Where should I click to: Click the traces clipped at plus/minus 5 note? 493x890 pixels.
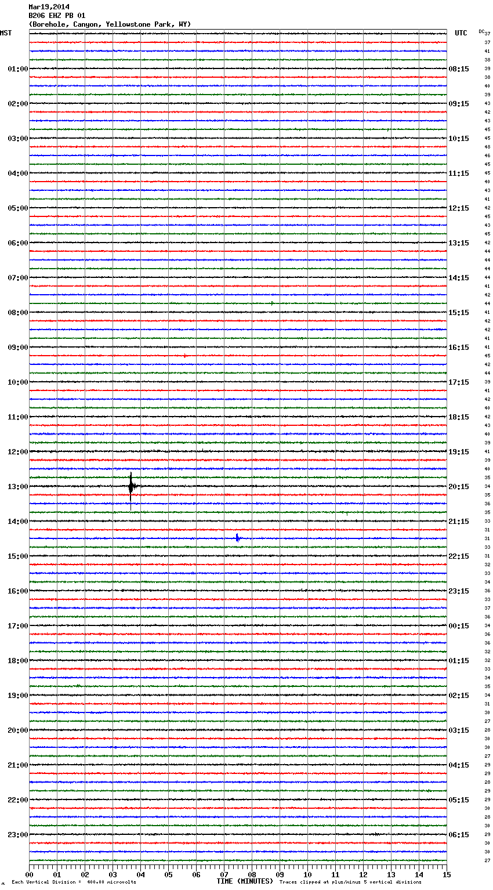(x=350, y=882)
